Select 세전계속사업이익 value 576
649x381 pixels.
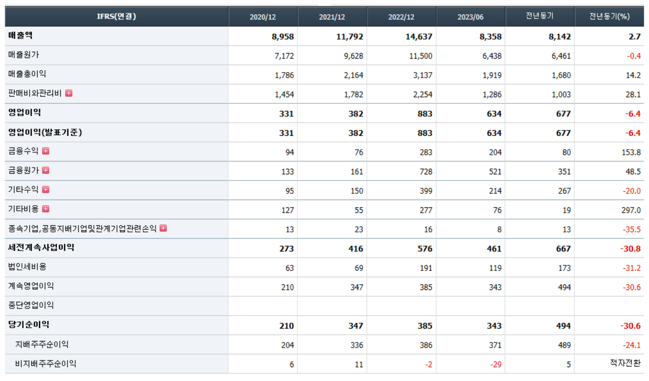pyautogui.click(x=426, y=249)
